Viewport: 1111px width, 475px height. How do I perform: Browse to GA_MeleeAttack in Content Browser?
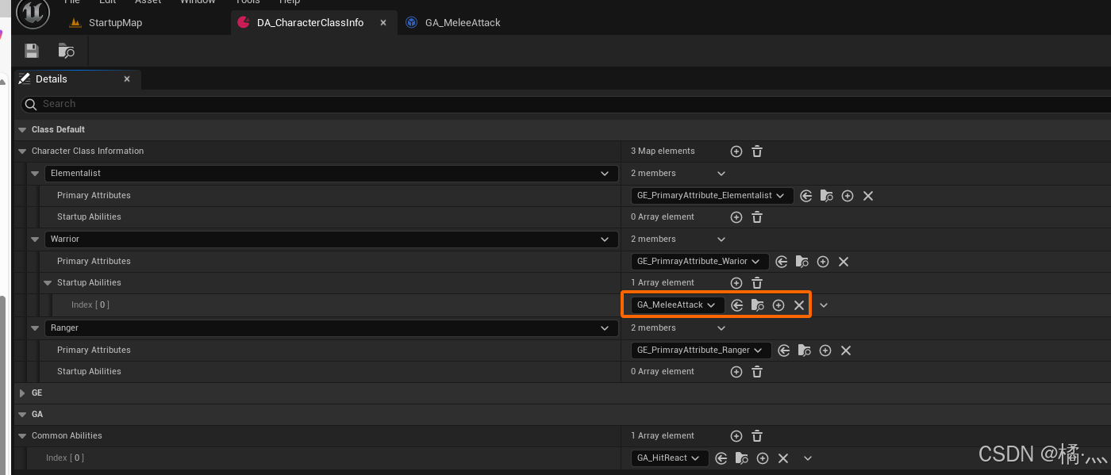coord(758,305)
